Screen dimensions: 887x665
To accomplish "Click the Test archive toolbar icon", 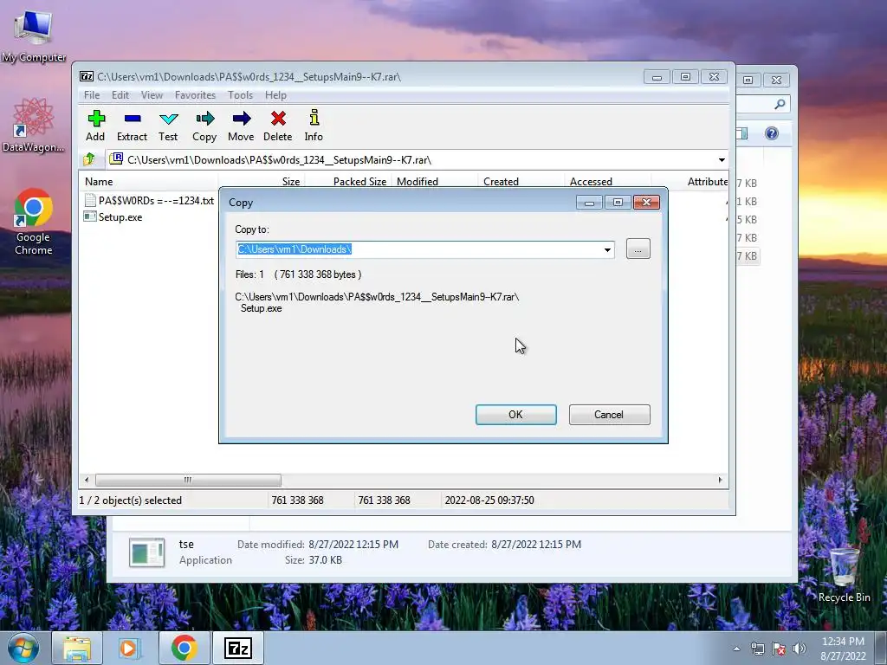I will point(168,126).
